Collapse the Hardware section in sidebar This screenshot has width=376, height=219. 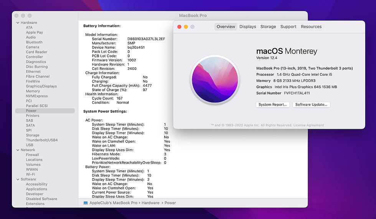click(x=18, y=23)
